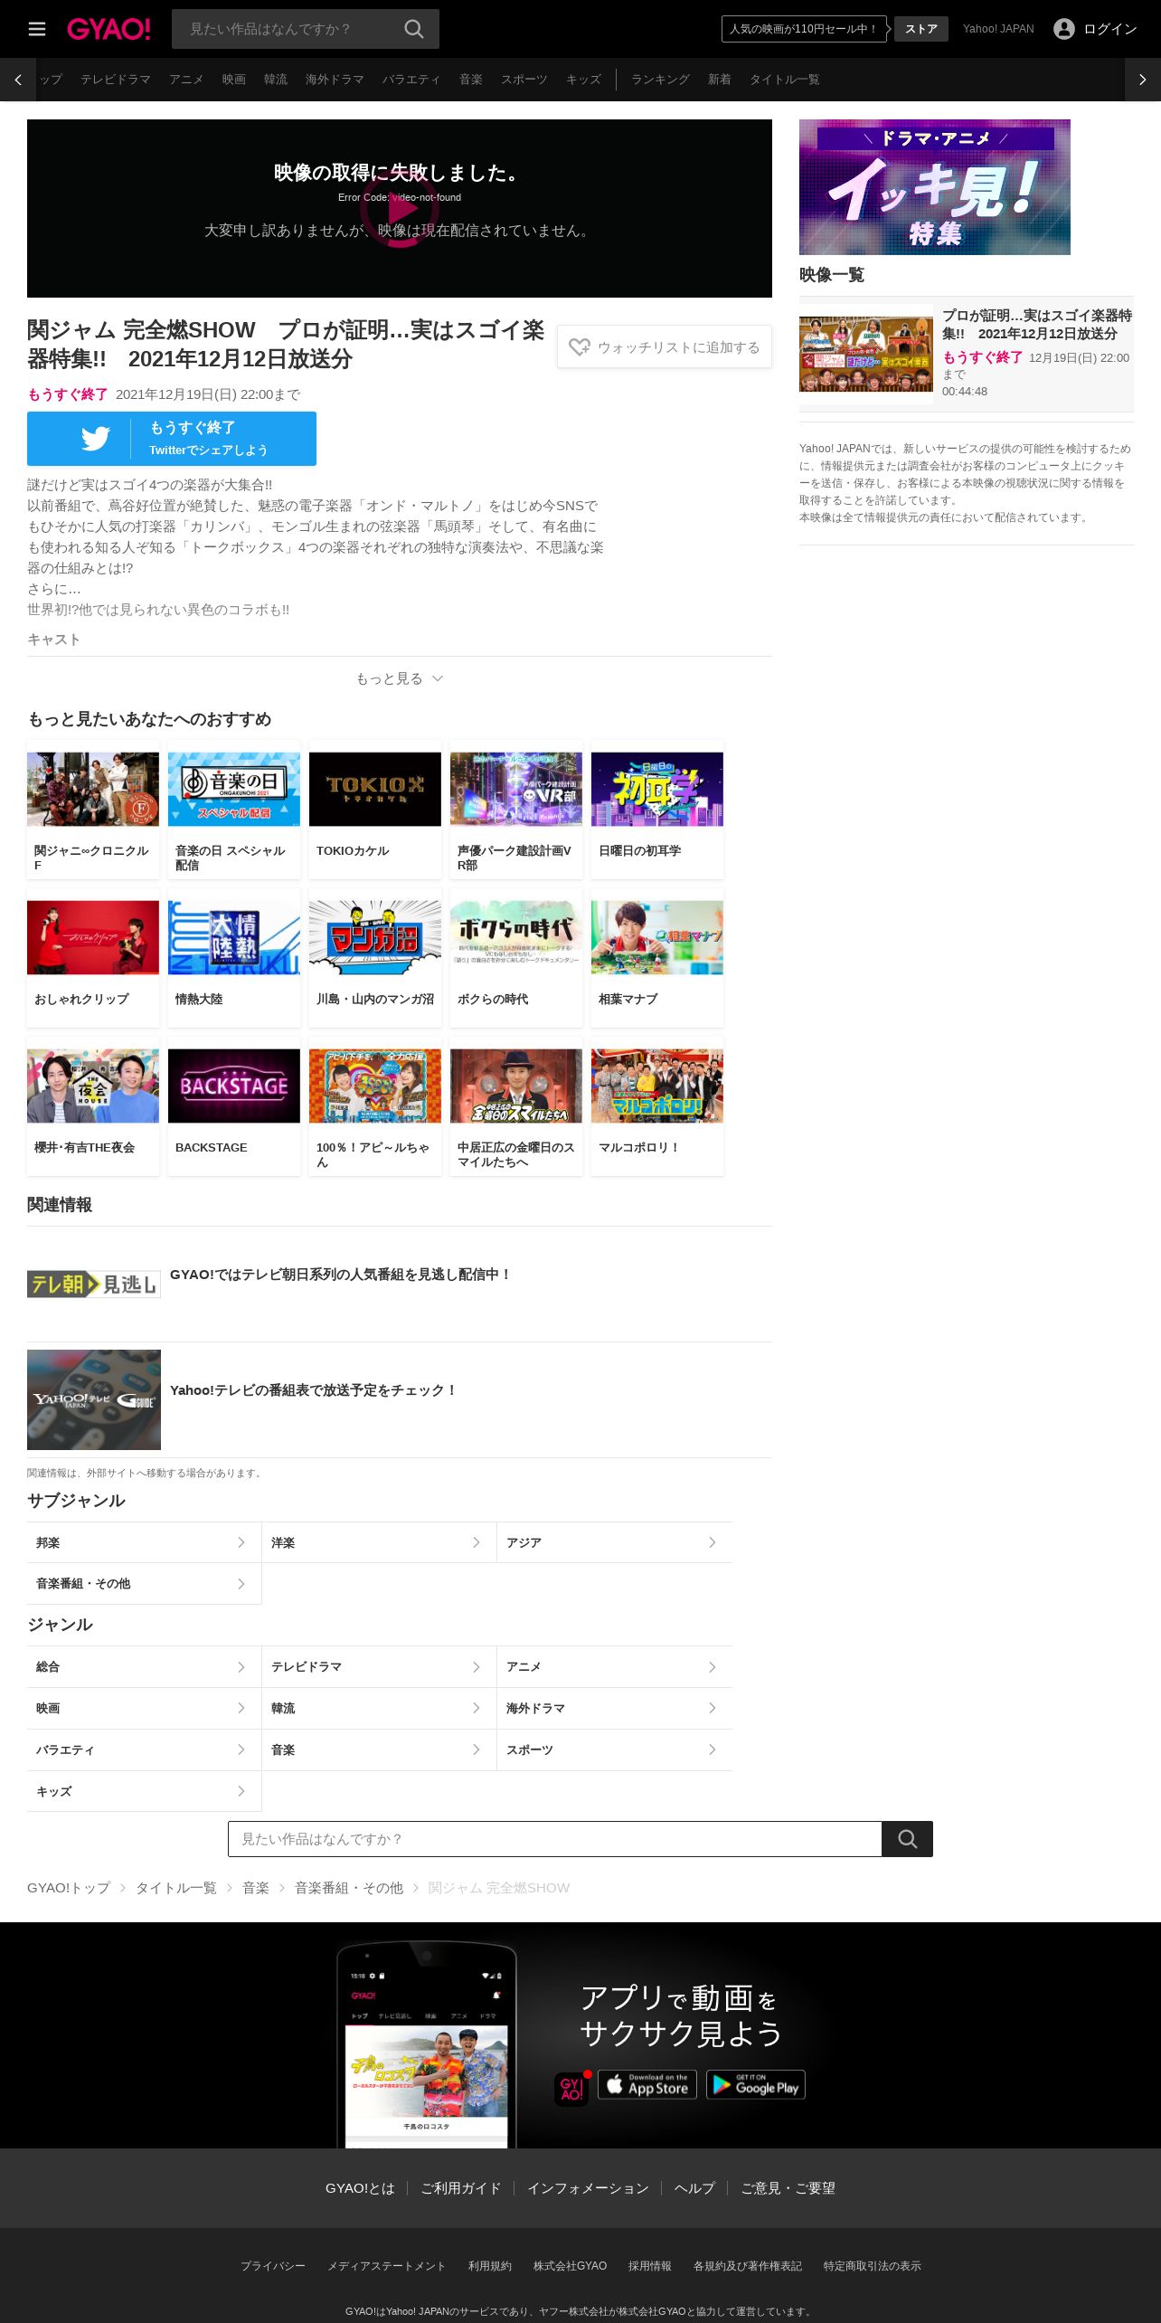This screenshot has height=2323, width=1161.
Task: Click the GYAO! logo
Action: [x=109, y=29]
